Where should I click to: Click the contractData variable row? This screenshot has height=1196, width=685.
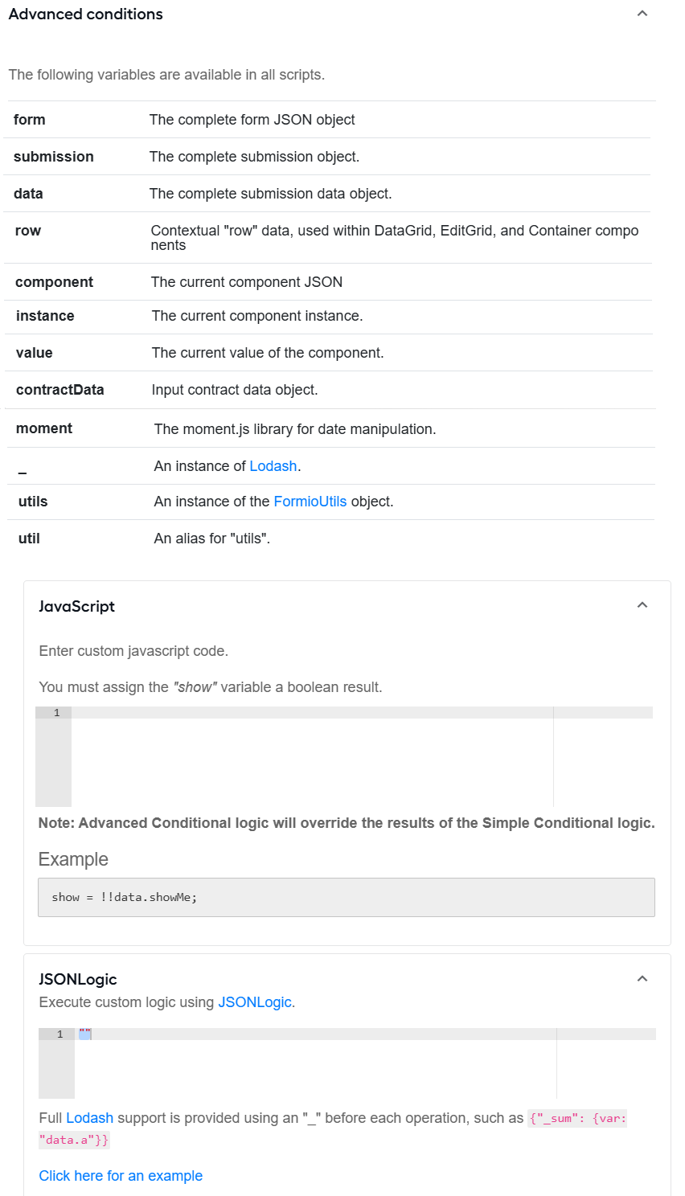coord(330,390)
